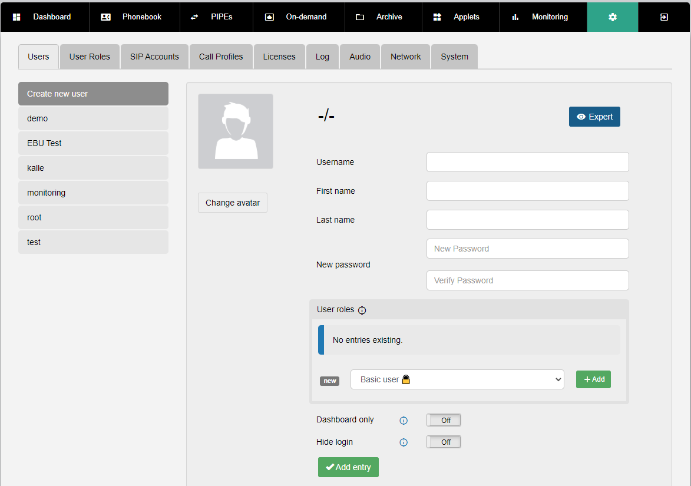This screenshot has width=691, height=486.
Task: Switch to the SIP Accounts tab
Action: (154, 57)
